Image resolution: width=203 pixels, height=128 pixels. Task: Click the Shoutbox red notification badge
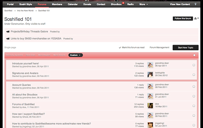(x=123, y=3)
